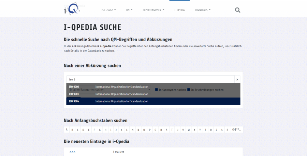Filter entries by letter S
Screen dimensions: 307x156
point(166,130)
